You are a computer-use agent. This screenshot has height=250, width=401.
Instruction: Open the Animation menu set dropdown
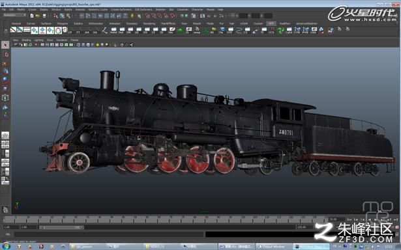click(x=15, y=16)
